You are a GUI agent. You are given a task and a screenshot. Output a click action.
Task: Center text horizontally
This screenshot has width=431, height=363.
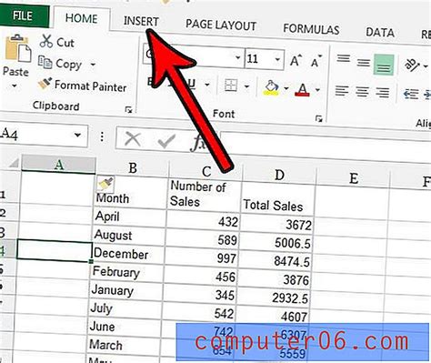[x=362, y=92]
